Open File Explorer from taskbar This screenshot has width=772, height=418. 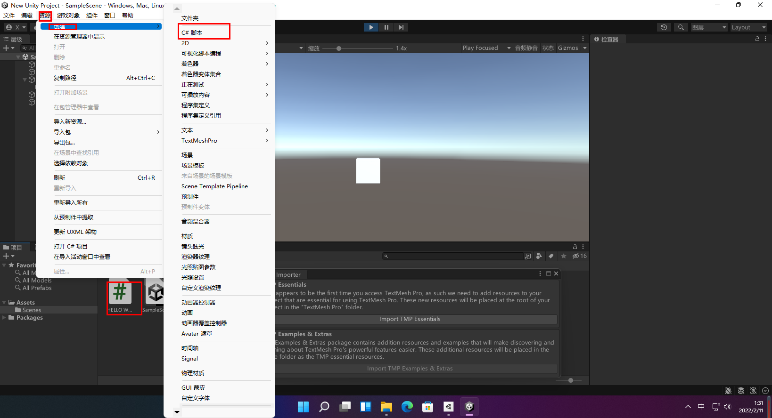[386, 407]
